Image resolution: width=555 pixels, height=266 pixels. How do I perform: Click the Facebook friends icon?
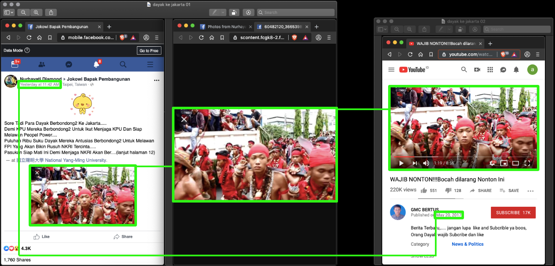point(42,64)
